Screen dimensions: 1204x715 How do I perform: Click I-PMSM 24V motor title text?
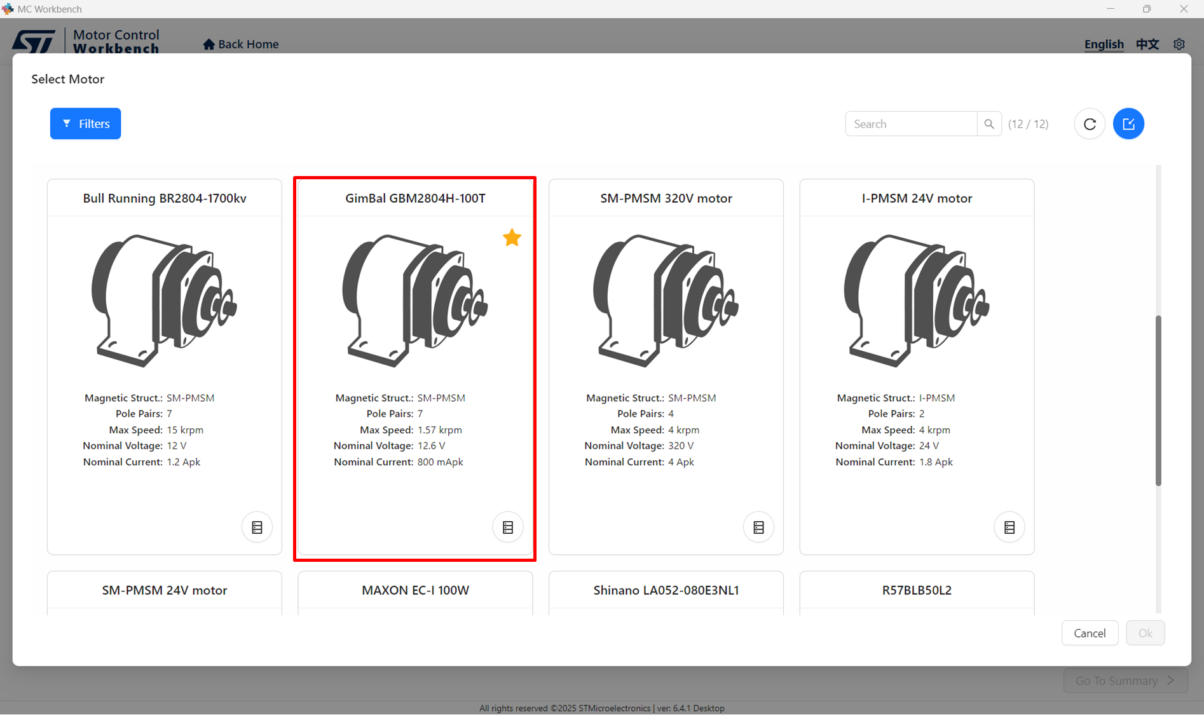[917, 198]
